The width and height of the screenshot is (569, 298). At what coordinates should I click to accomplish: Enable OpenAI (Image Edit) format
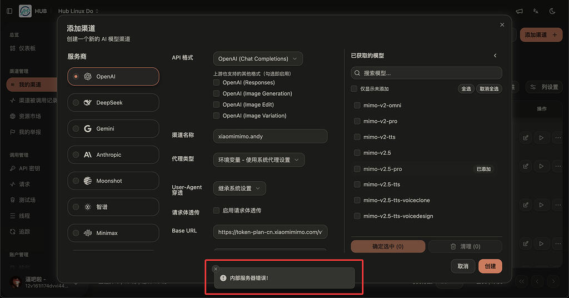216,105
